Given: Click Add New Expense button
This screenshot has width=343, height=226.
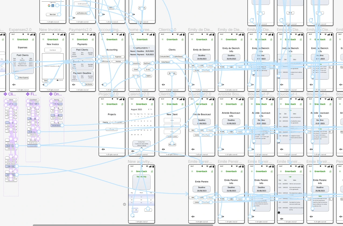Looking at the screenshot, I should [22, 78].
